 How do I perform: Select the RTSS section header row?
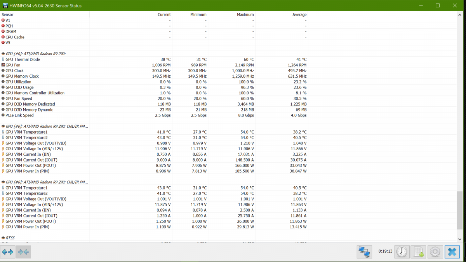pyautogui.click(x=10, y=238)
